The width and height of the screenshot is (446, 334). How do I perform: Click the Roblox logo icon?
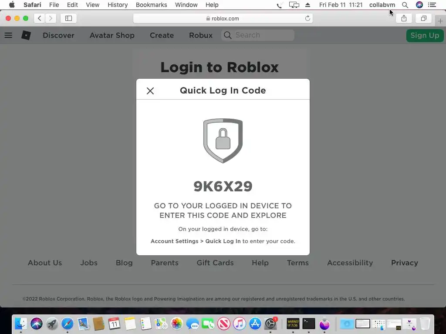coord(26,35)
